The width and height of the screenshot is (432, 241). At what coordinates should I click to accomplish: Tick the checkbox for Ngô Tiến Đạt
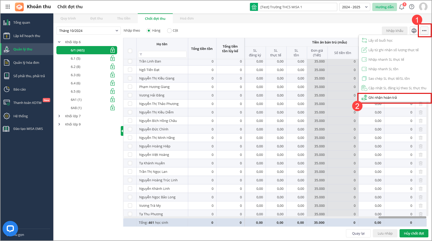tap(130, 70)
